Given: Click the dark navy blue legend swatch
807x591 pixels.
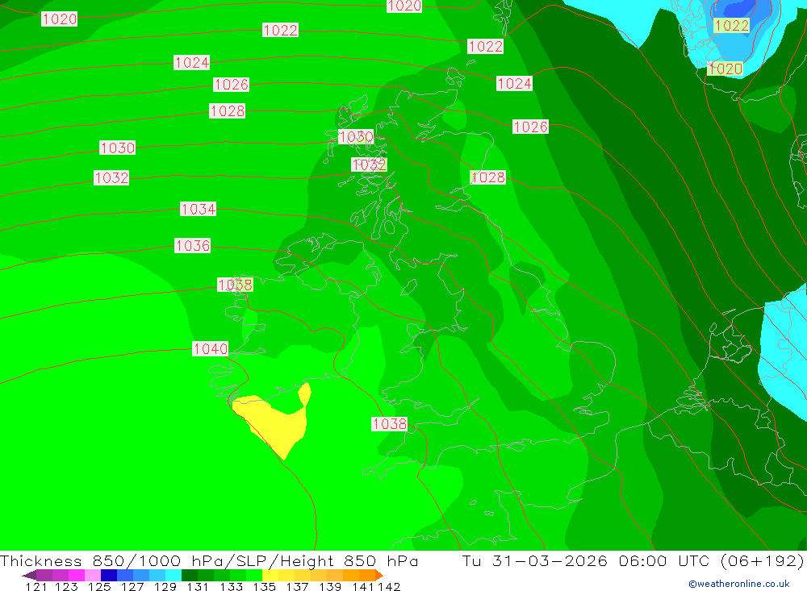Looking at the screenshot, I should tap(109, 575).
